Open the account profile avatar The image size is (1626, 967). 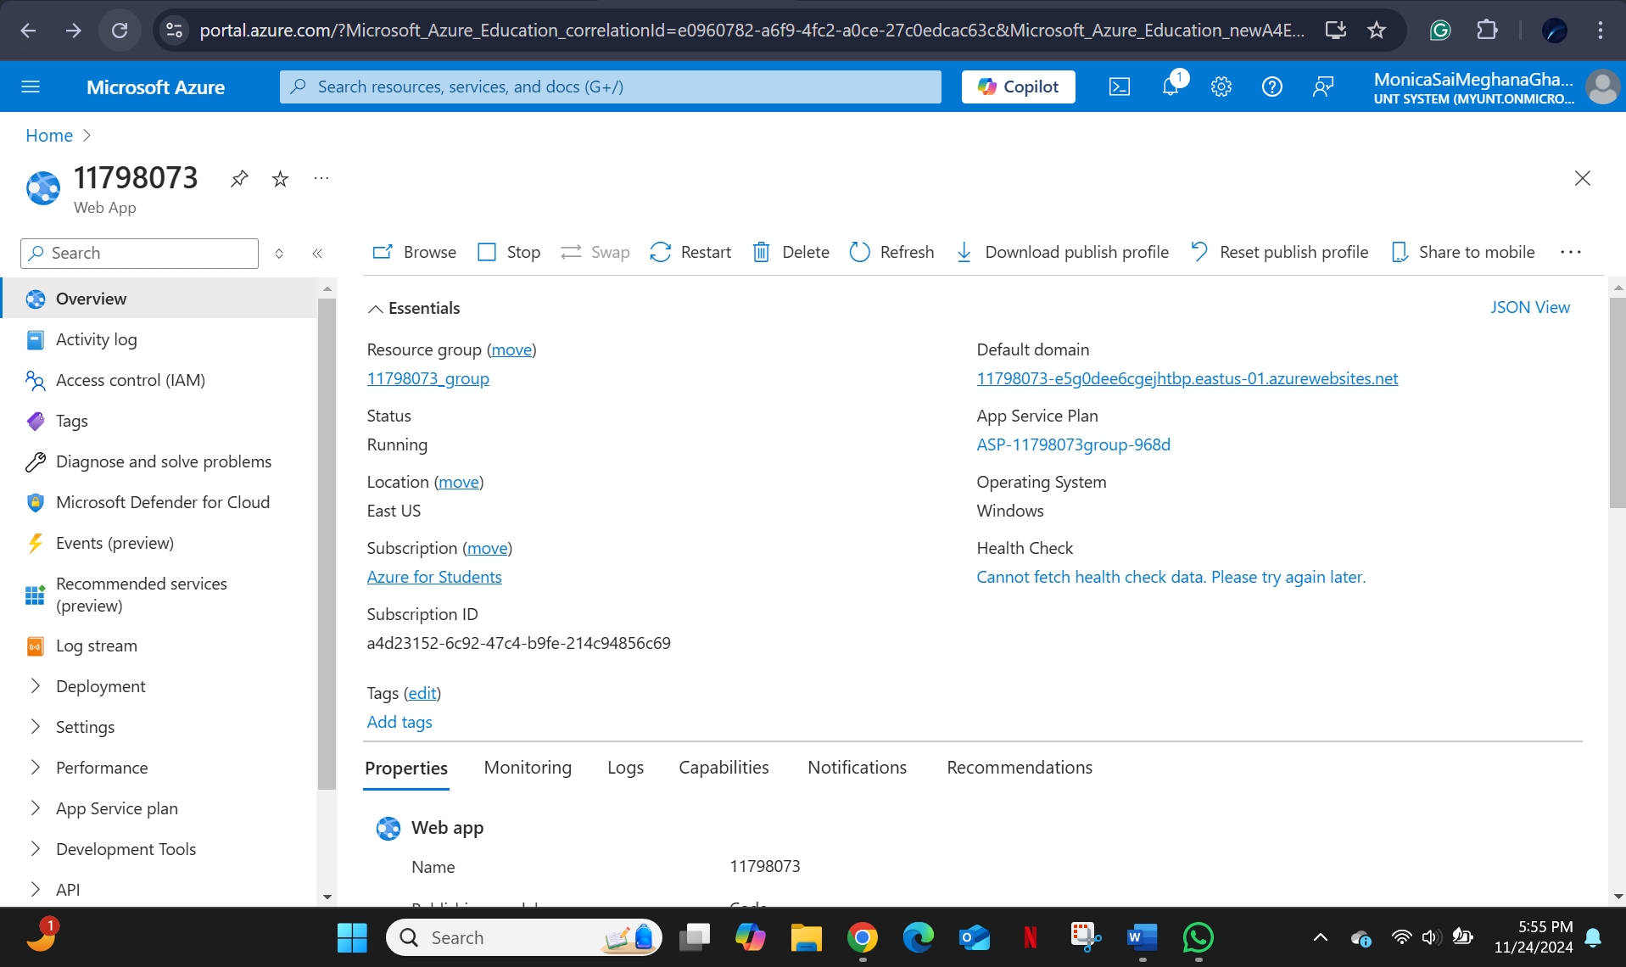pyautogui.click(x=1602, y=87)
